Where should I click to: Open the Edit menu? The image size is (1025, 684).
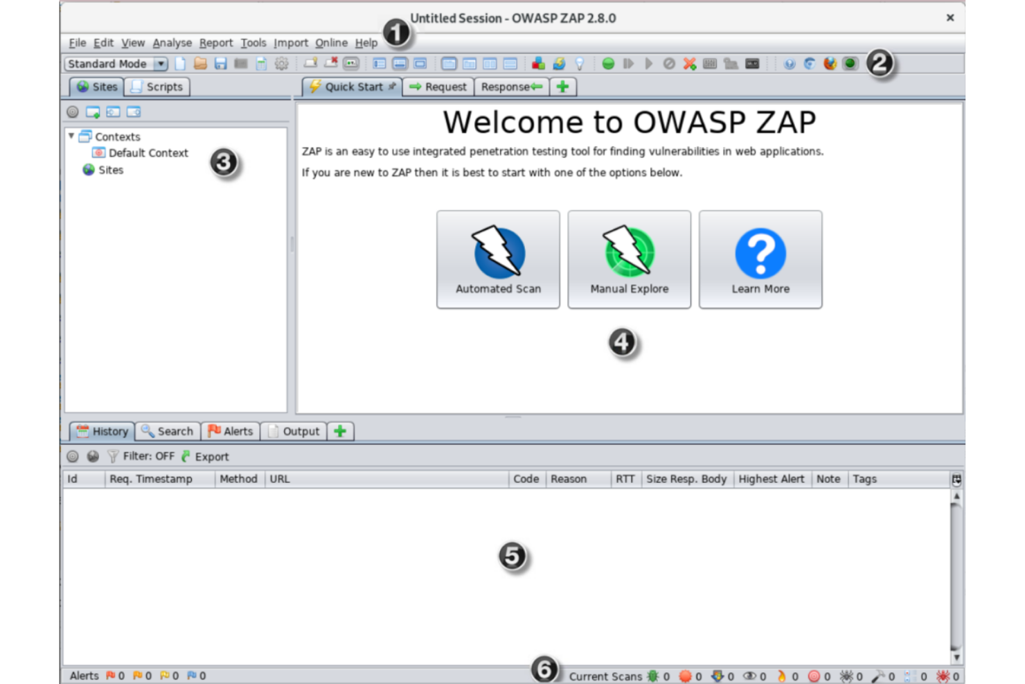(103, 43)
